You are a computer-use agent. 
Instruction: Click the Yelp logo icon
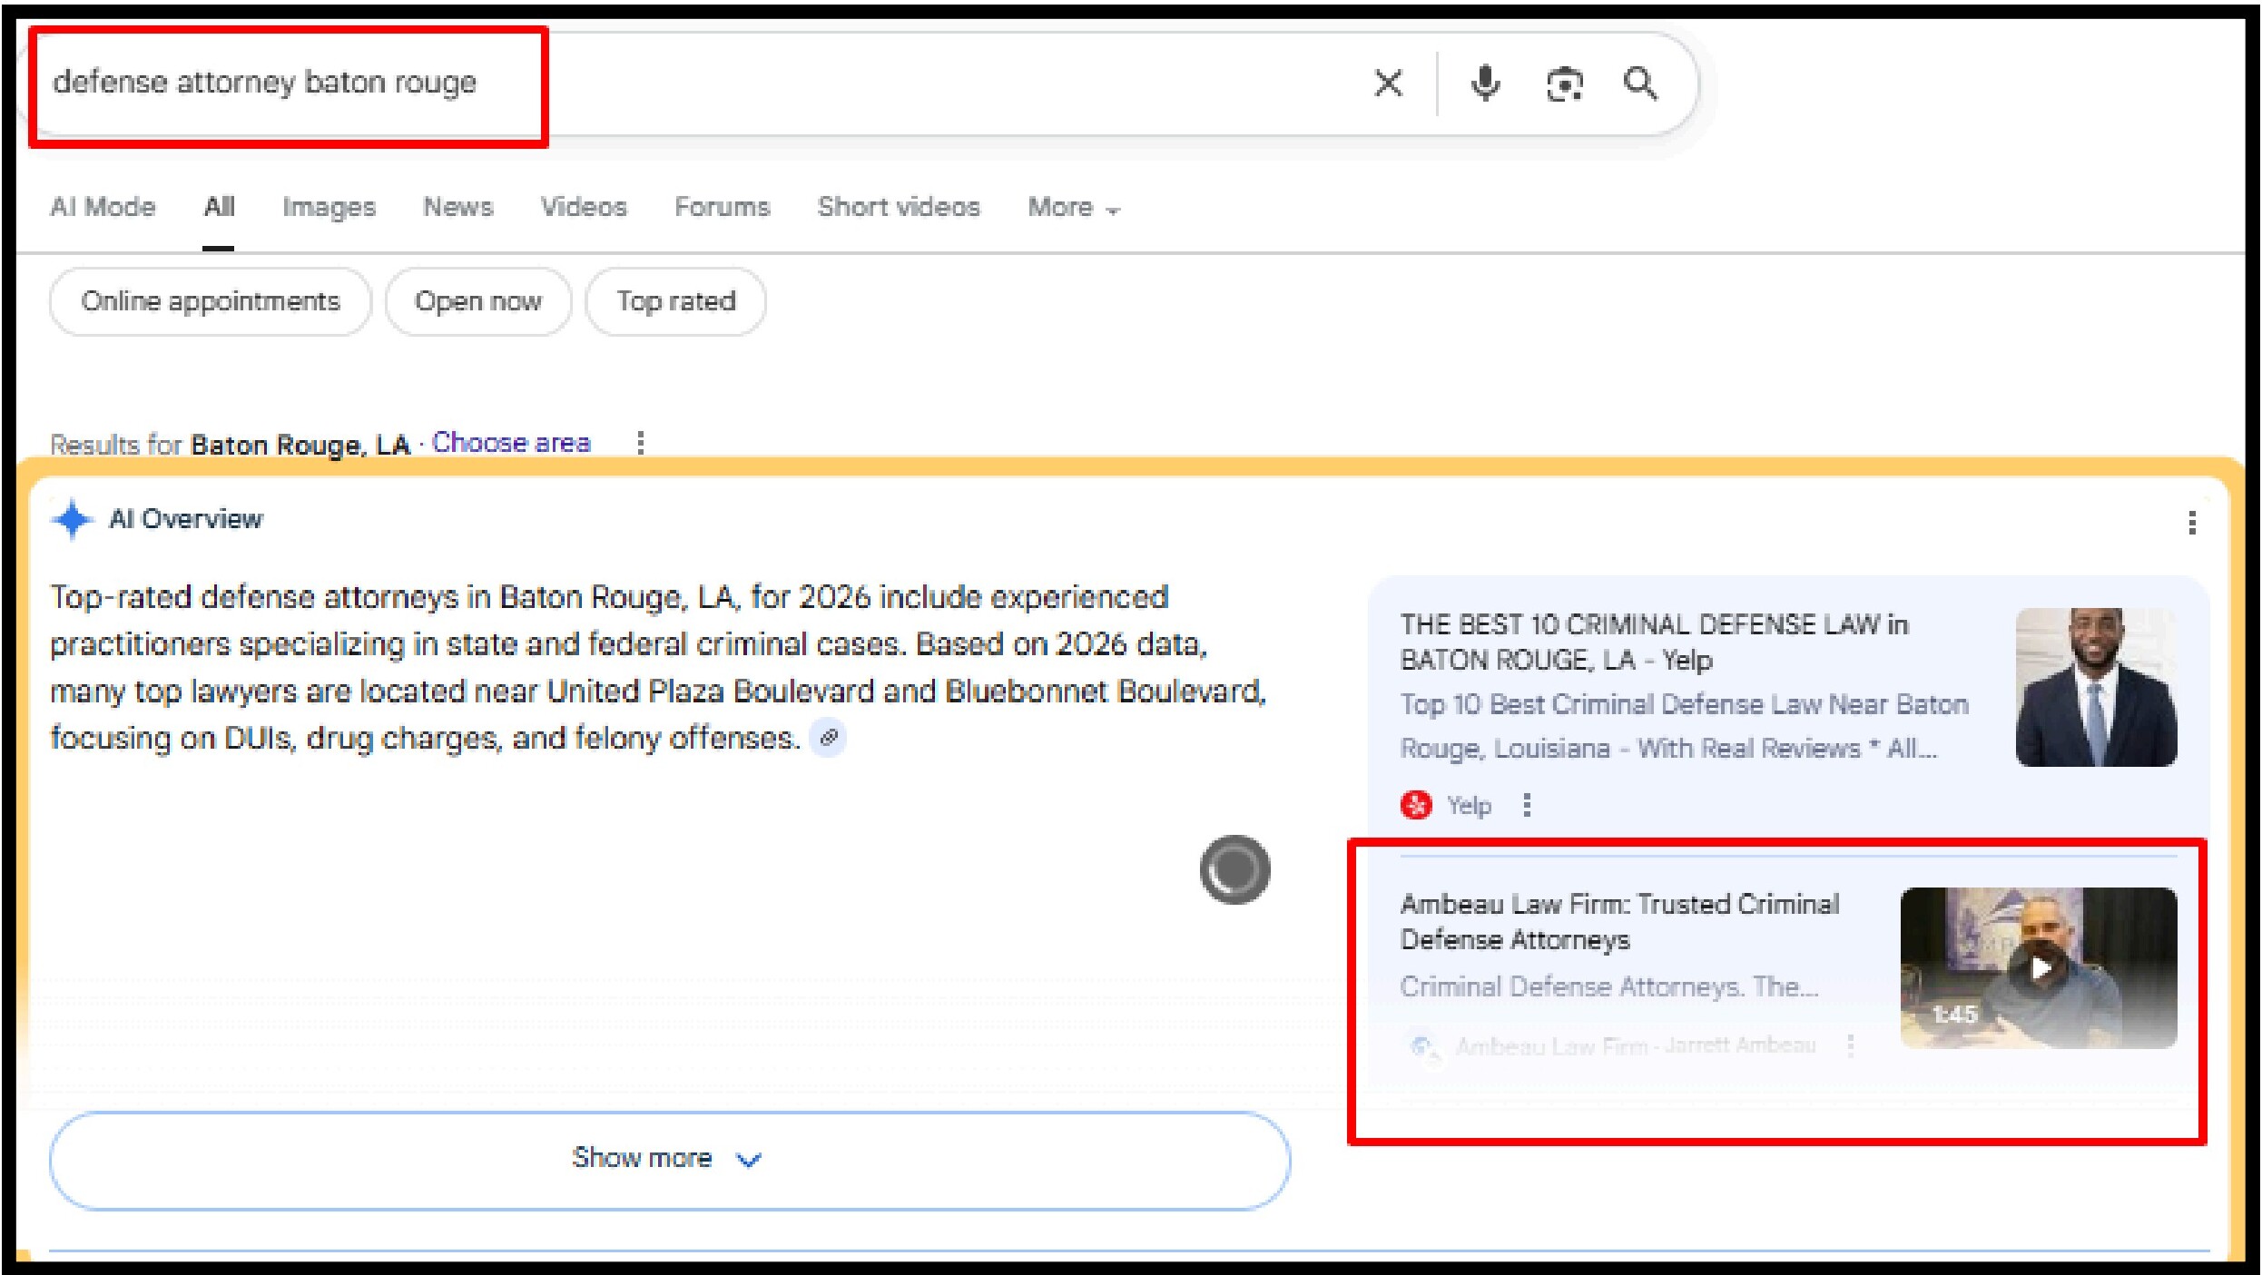coord(1416,805)
